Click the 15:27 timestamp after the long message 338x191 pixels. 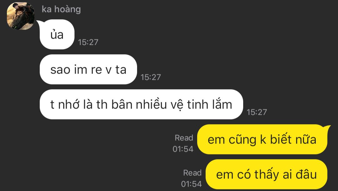(257, 112)
